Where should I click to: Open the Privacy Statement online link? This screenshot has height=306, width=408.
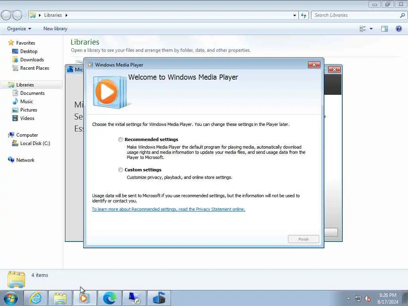pos(169,209)
